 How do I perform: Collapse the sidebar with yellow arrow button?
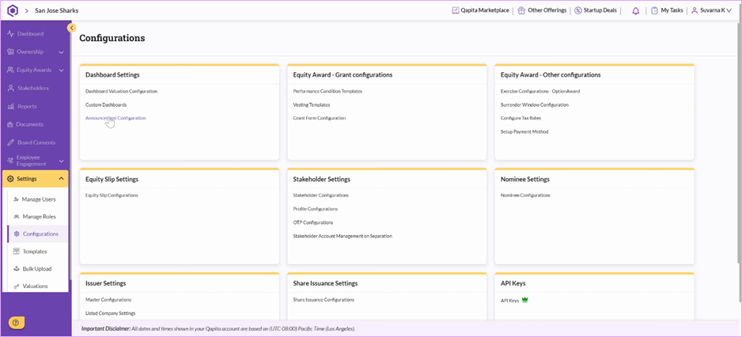click(71, 28)
